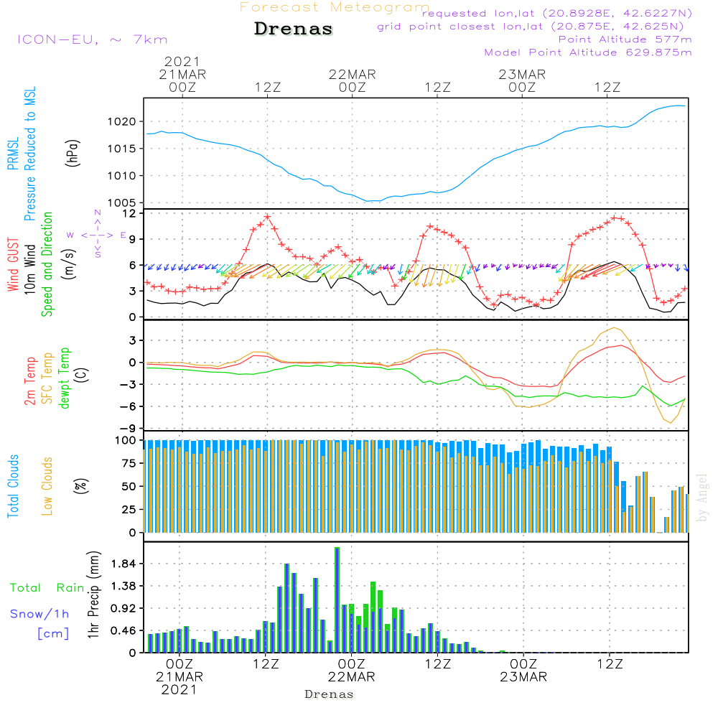Click the "(hPa)" unit label
718x718 pixels.
click(73, 153)
